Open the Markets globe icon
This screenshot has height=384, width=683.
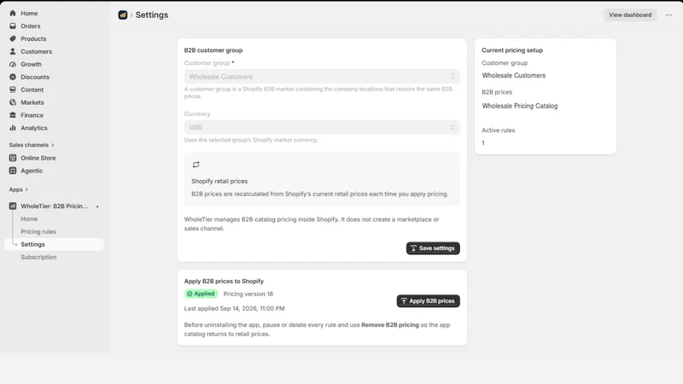[x=13, y=102]
